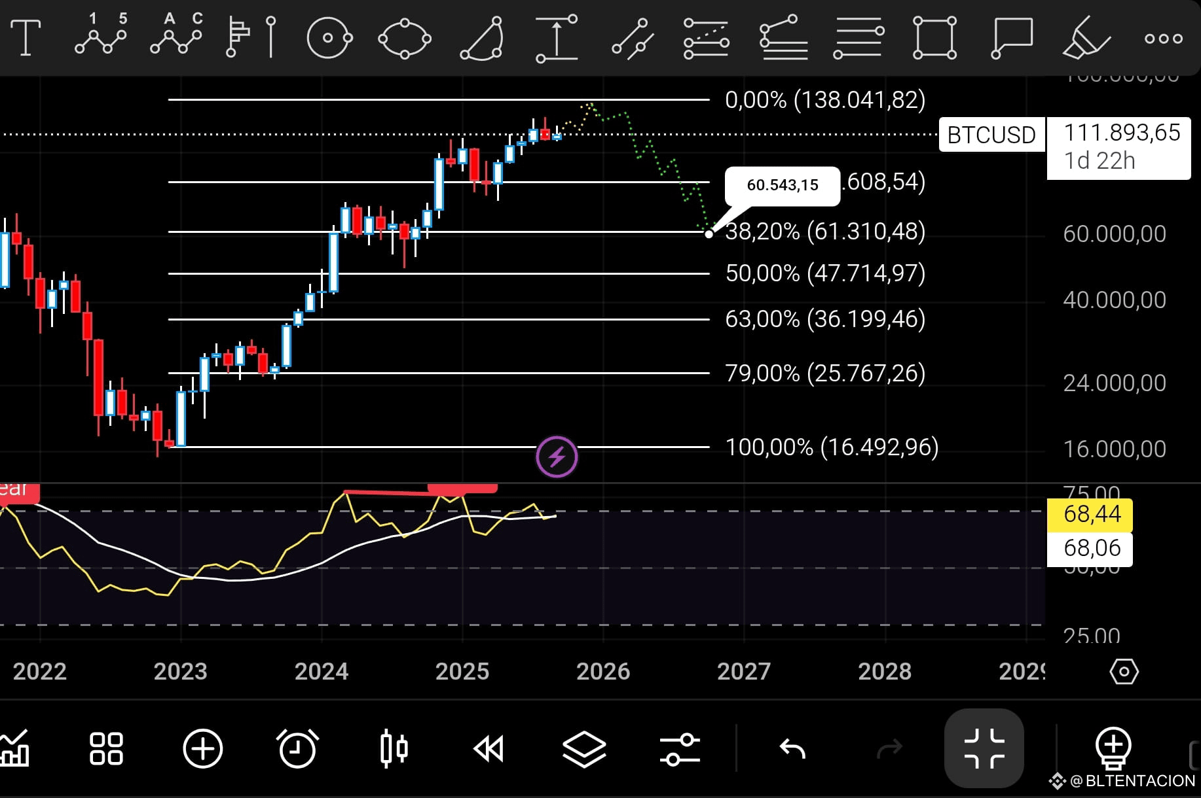Select the diagonal trend line tool

[x=633, y=39]
